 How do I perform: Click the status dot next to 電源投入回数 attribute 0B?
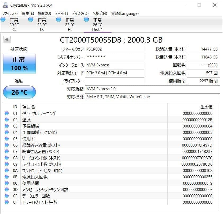click(7, 177)
